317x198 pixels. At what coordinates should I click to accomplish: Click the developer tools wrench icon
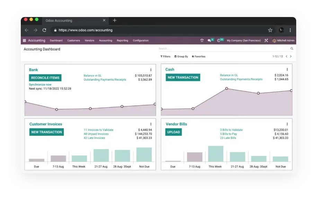coord(266,41)
